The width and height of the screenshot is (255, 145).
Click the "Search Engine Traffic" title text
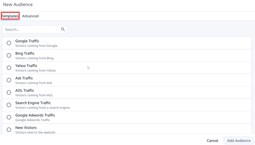coord(33,103)
